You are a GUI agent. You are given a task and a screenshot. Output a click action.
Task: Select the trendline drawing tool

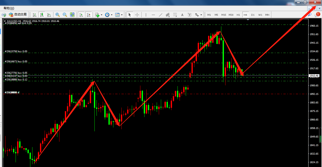tap(161, 15)
